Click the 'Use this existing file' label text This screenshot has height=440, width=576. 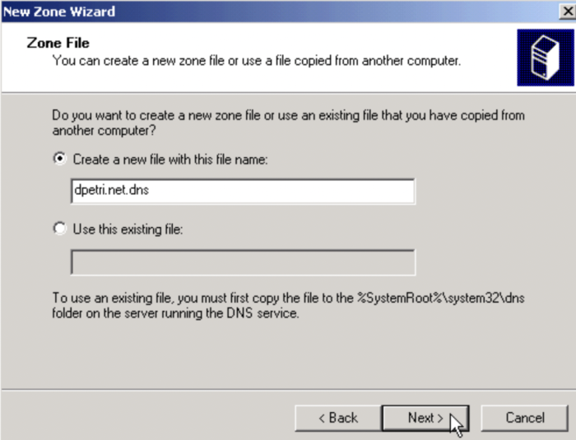coord(128,229)
